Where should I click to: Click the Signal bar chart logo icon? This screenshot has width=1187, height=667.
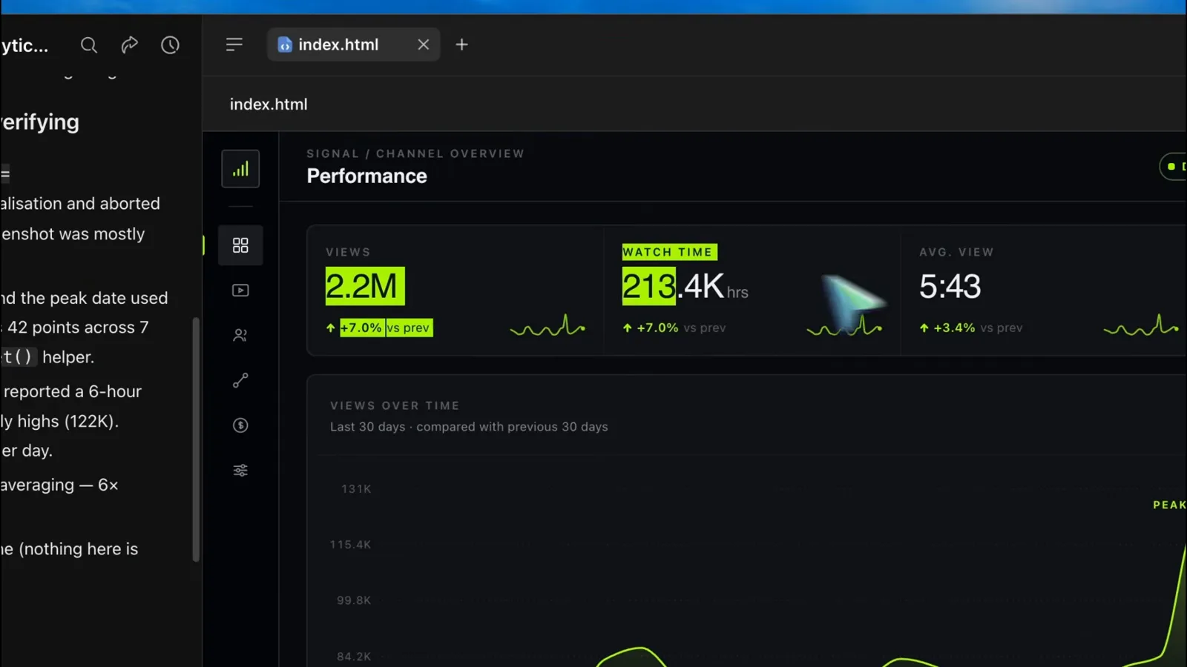(240, 169)
